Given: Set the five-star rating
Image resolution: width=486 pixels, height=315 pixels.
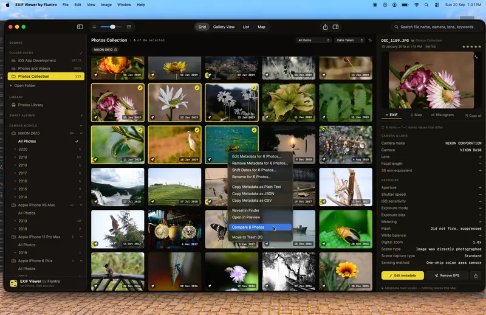Looking at the screenshot, I should point(480,47).
